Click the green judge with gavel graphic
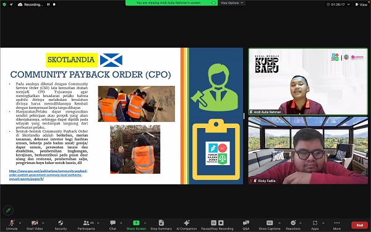Screen dimensions: 371x232 [x=215, y=88]
